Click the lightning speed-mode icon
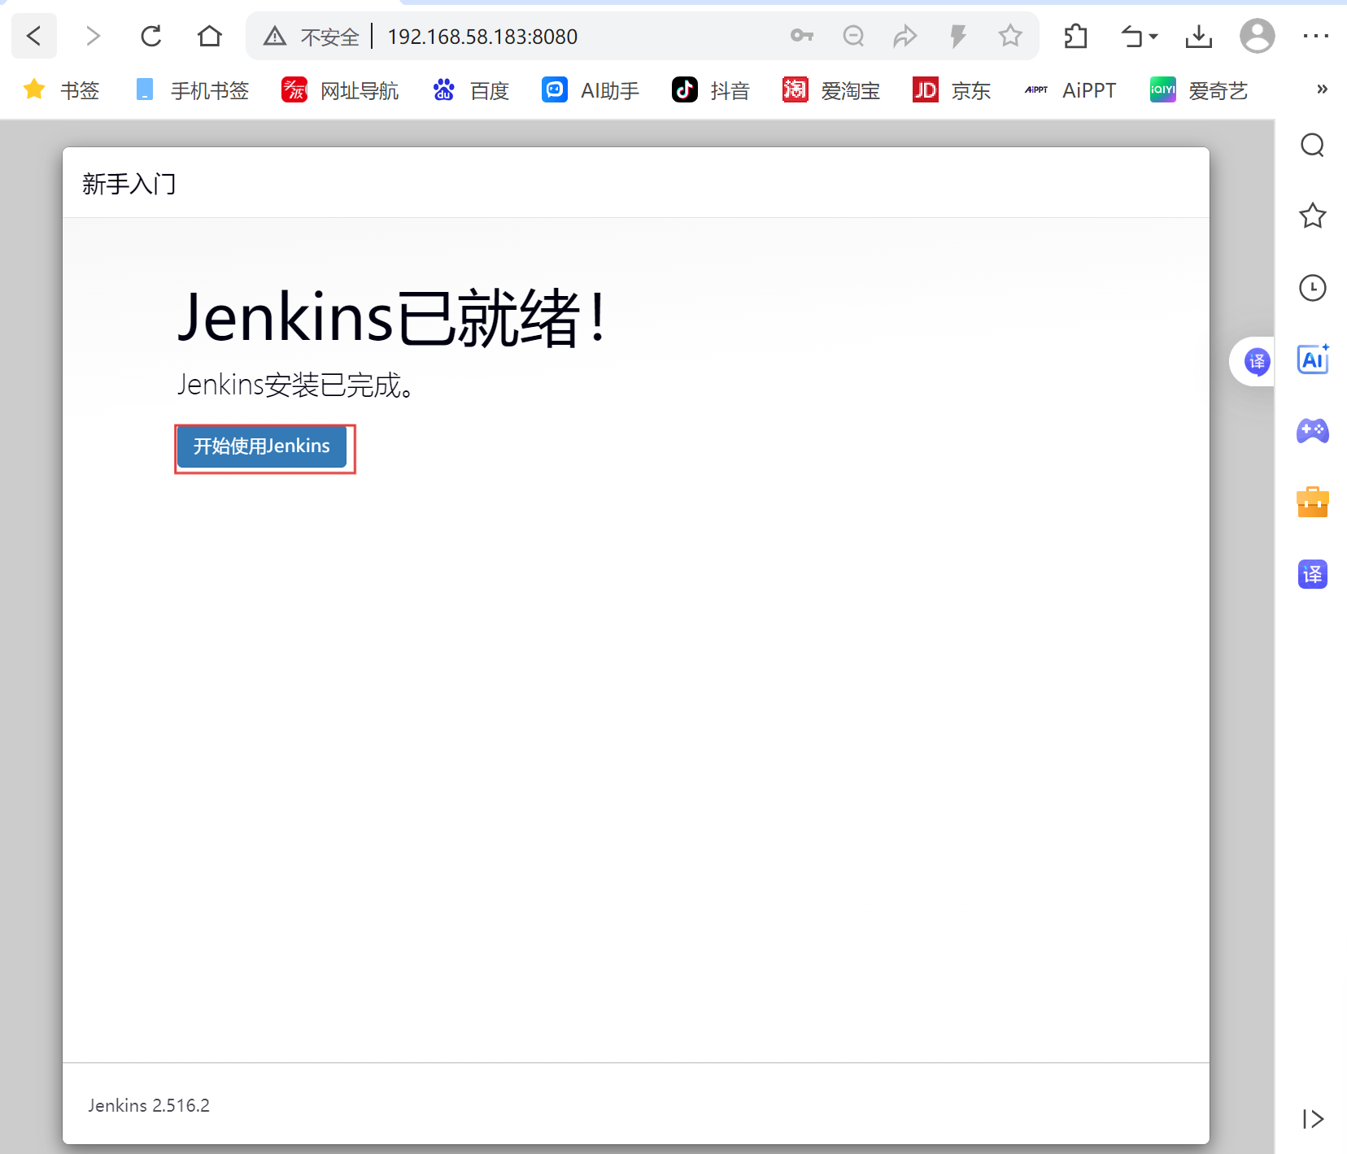Screen dimensions: 1347x1154 958,36
